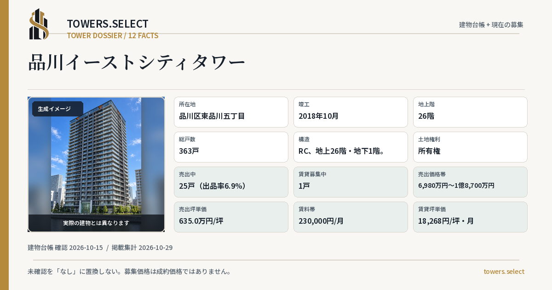
Task: Select the TOWER DOSSIER / 12 FACTS subtitle
Action: click(x=113, y=35)
